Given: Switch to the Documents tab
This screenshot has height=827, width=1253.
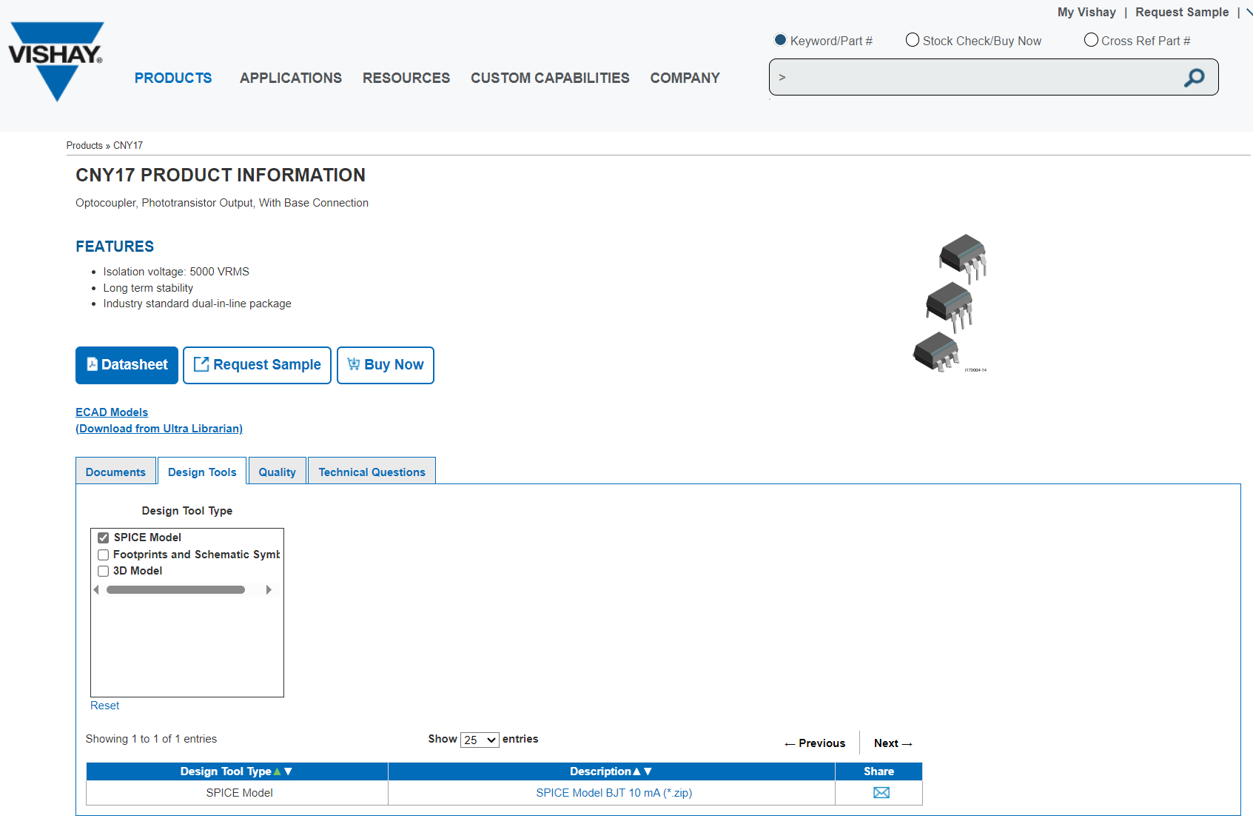Looking at the screenshot, I should [115, 472].
